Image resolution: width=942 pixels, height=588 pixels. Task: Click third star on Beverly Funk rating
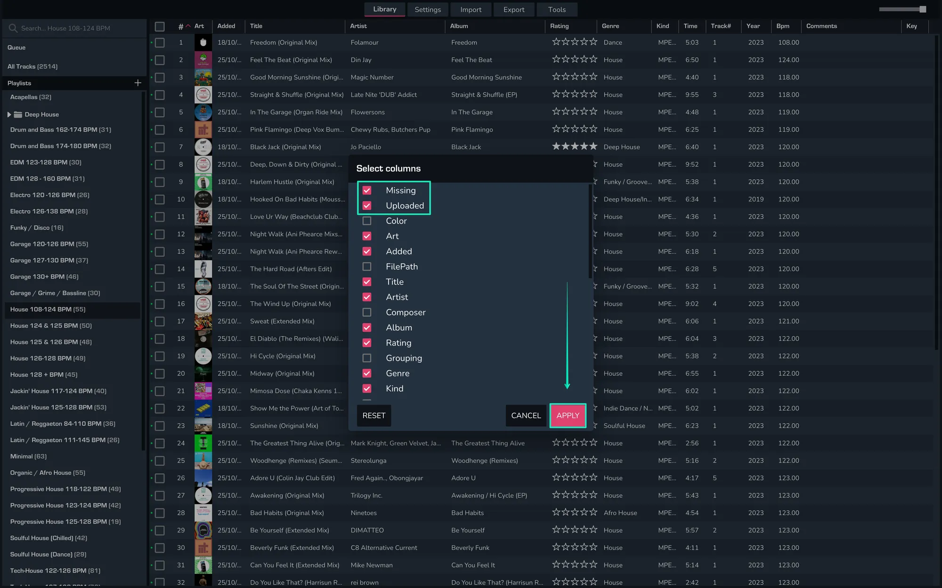pyautogui.click(x=575, y=547)
